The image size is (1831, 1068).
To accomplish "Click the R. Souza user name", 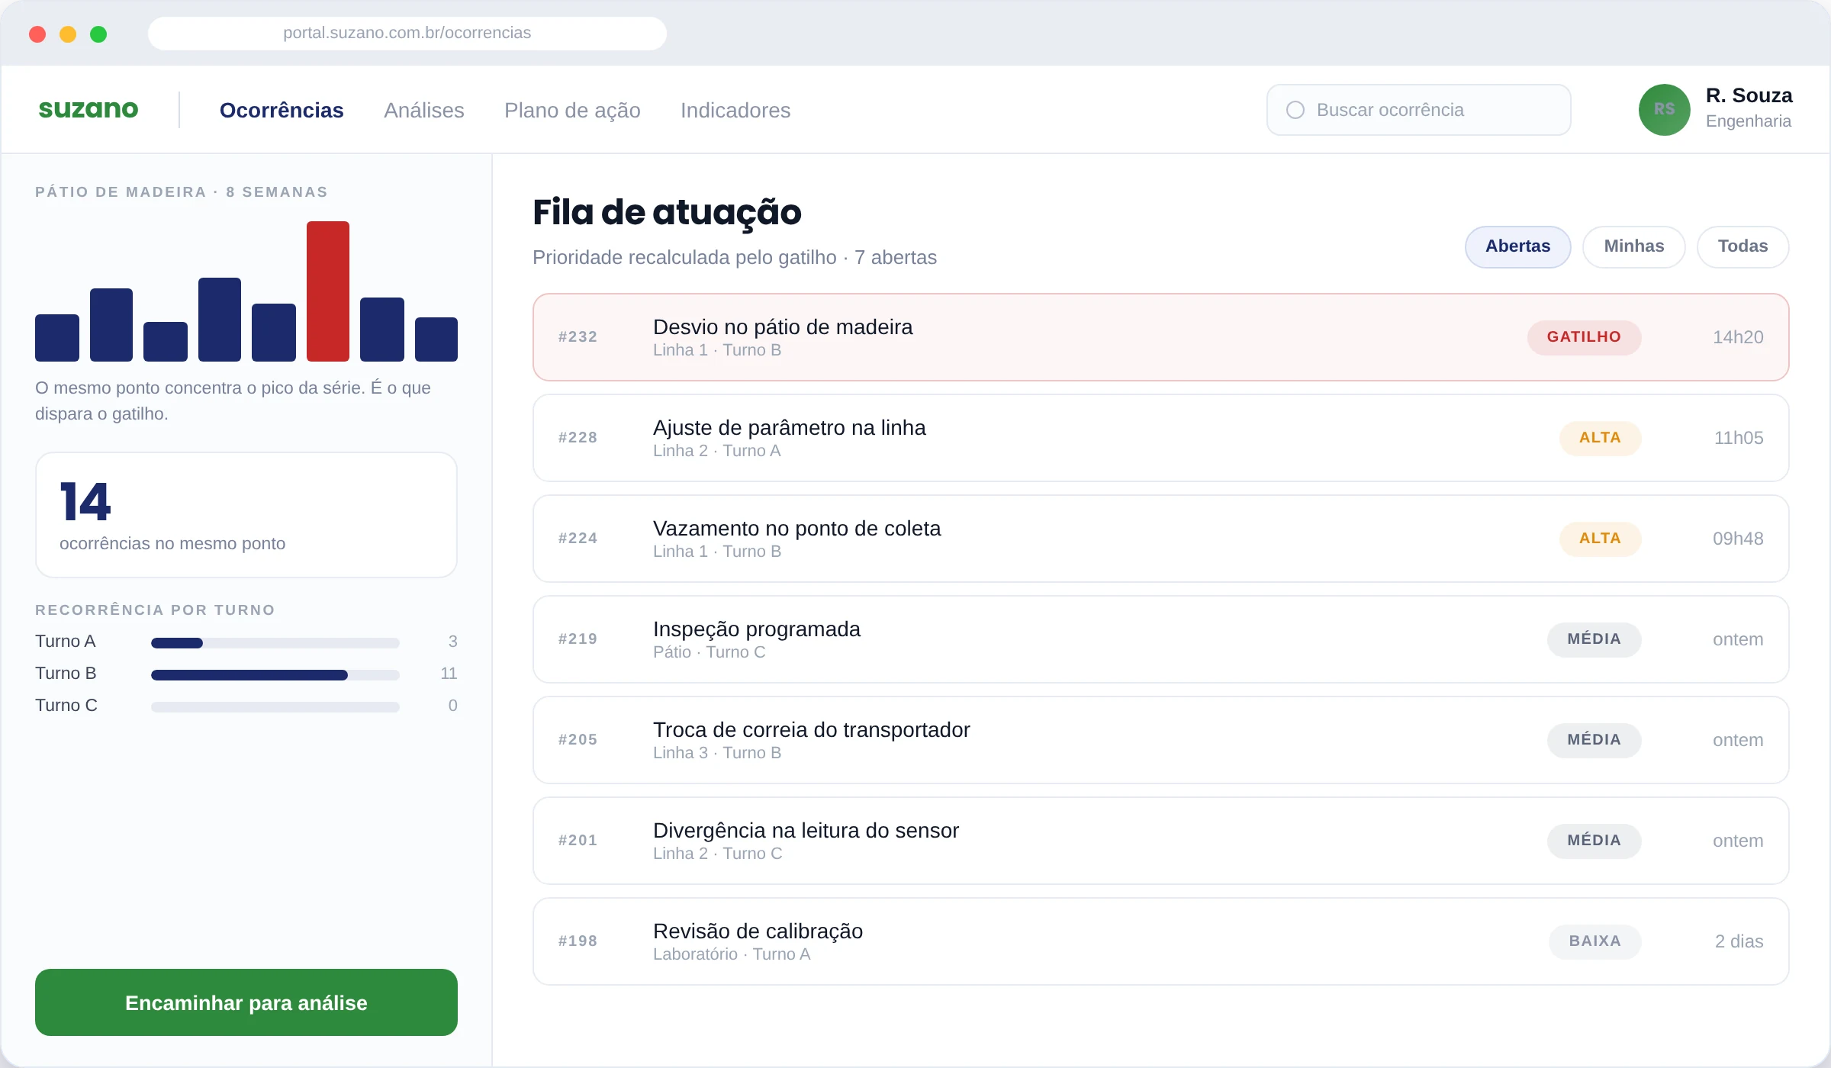I will 1749,95.
